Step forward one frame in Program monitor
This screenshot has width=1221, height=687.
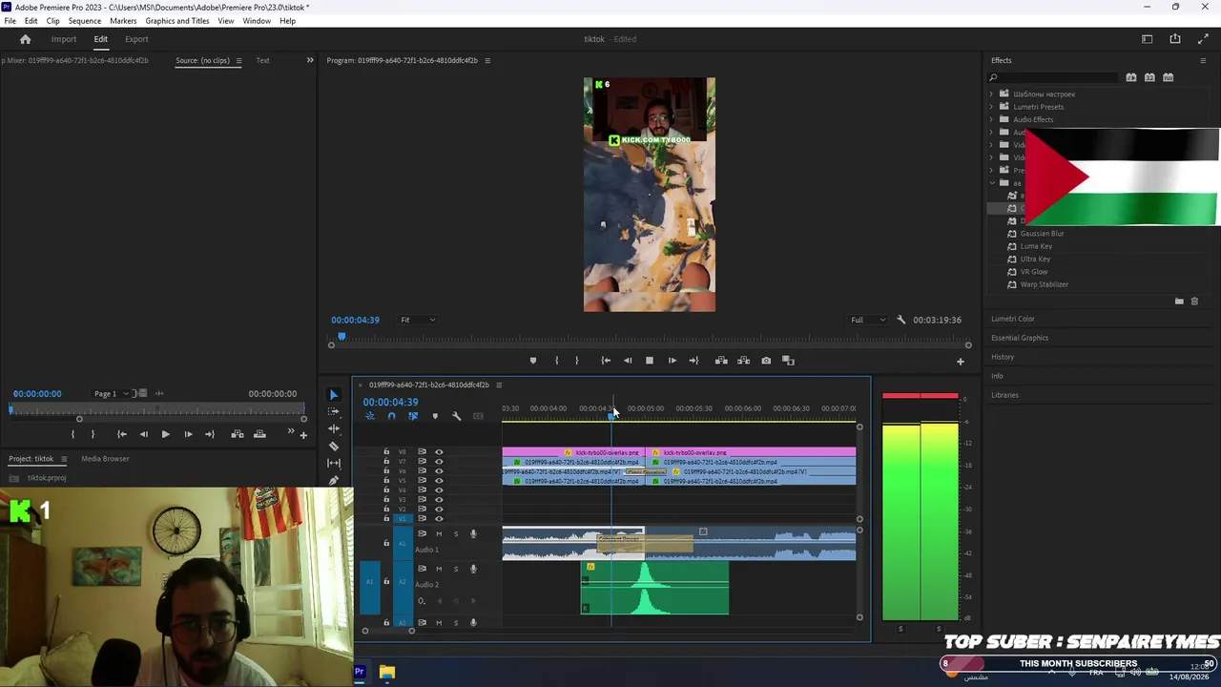click(672, 361)
